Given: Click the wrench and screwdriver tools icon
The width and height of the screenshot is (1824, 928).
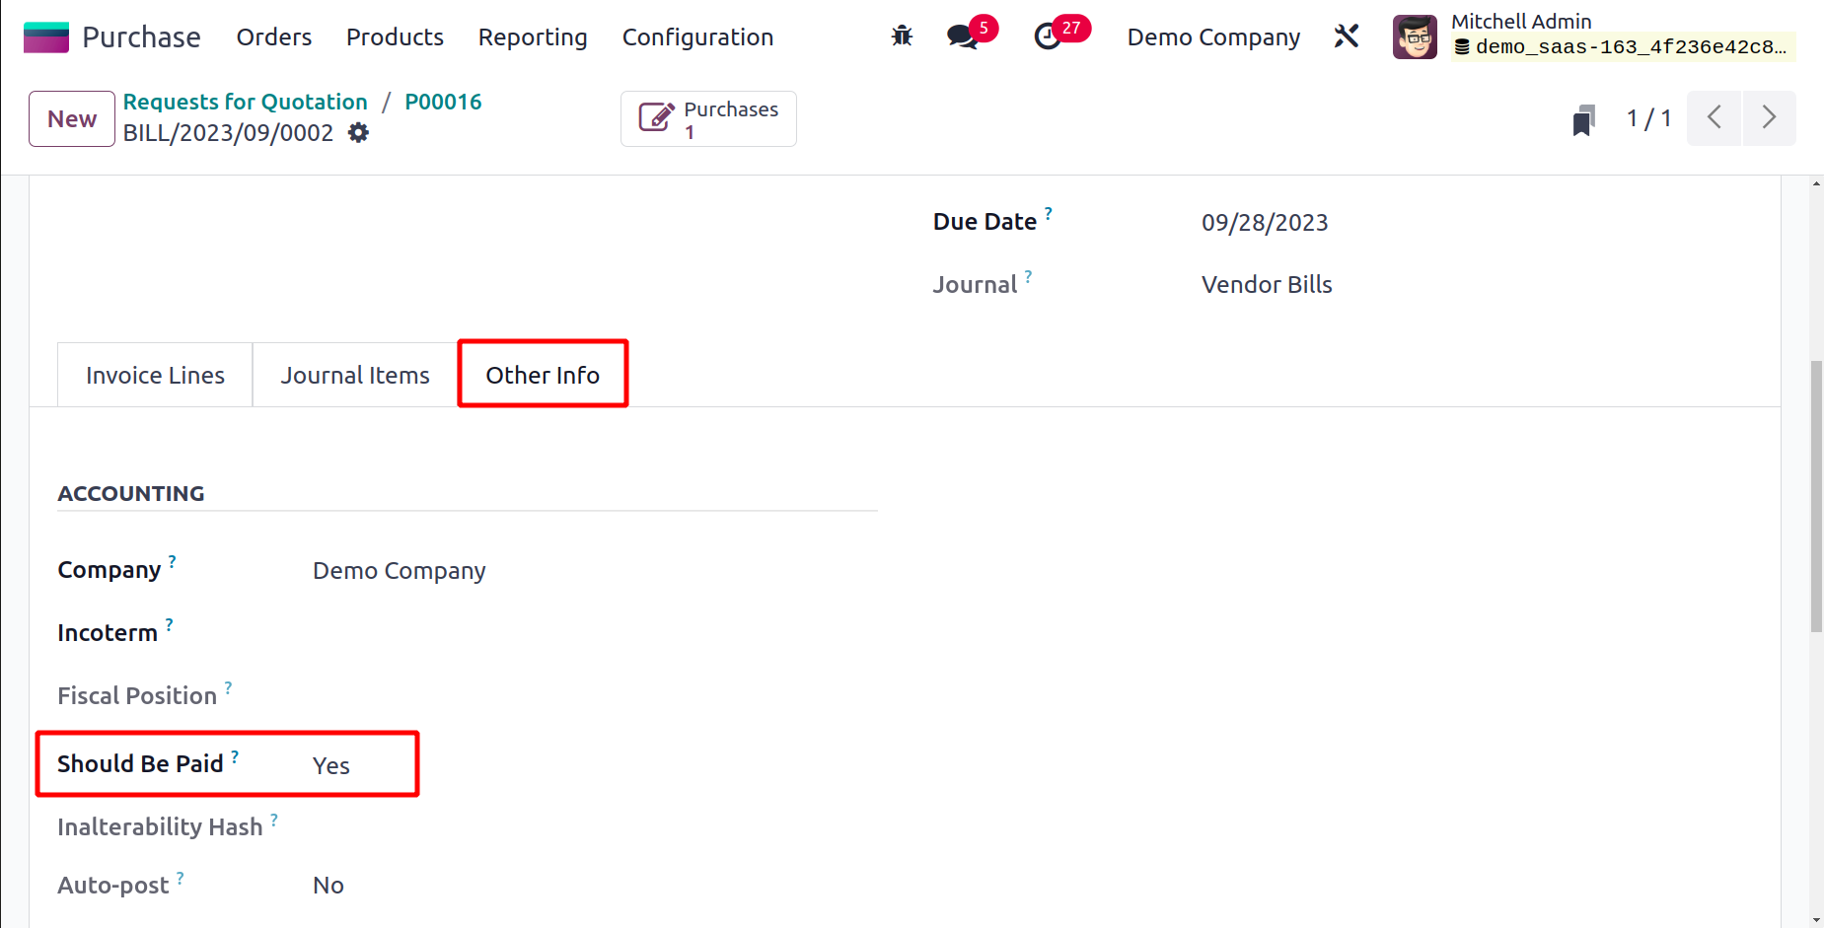Looking at the screenshot, I should point(1347,36).
